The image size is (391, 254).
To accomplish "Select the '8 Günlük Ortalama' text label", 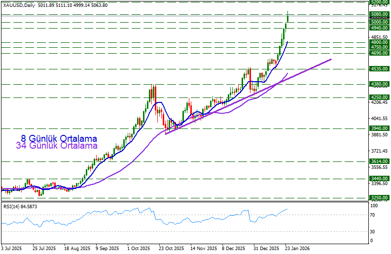I will 59,138.
